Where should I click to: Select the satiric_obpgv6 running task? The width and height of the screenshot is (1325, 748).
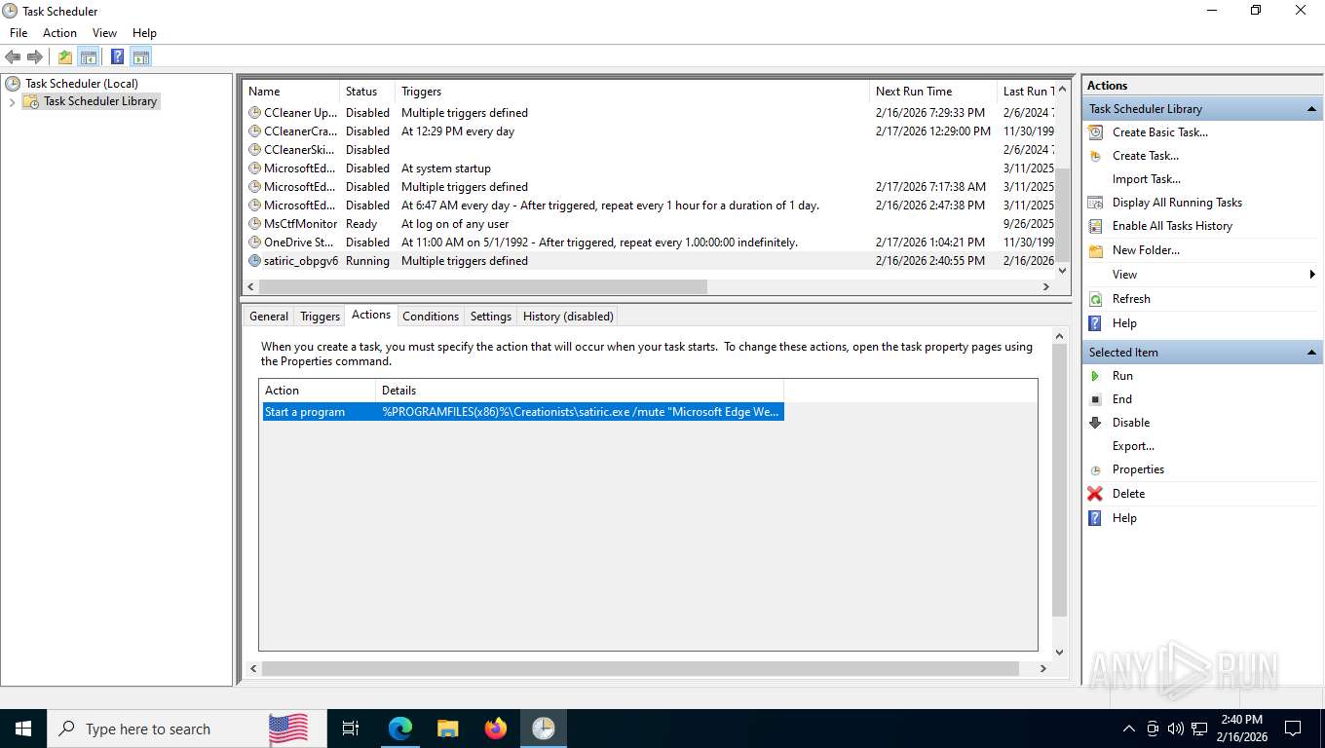(650, 261)
